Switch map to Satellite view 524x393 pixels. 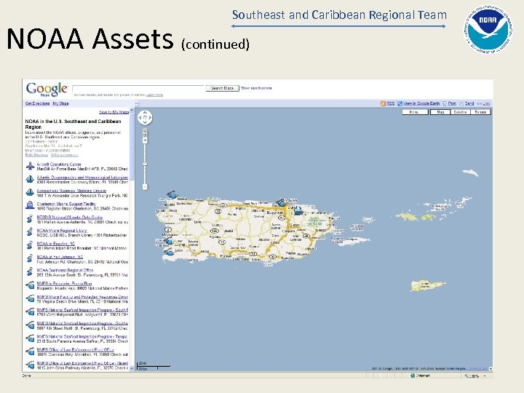pos(460,112)
